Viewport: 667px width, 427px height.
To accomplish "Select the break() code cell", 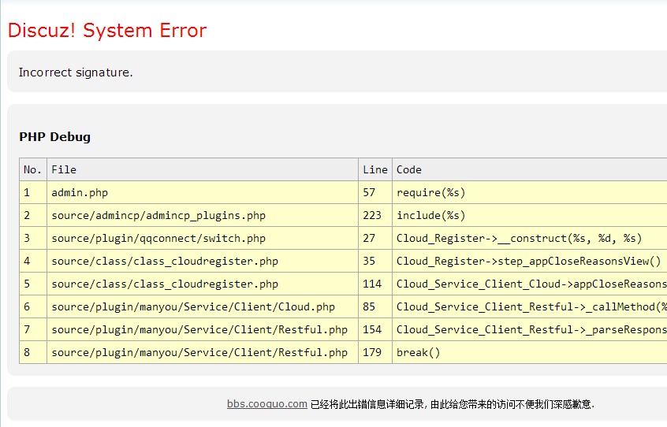I will point(530,352).
